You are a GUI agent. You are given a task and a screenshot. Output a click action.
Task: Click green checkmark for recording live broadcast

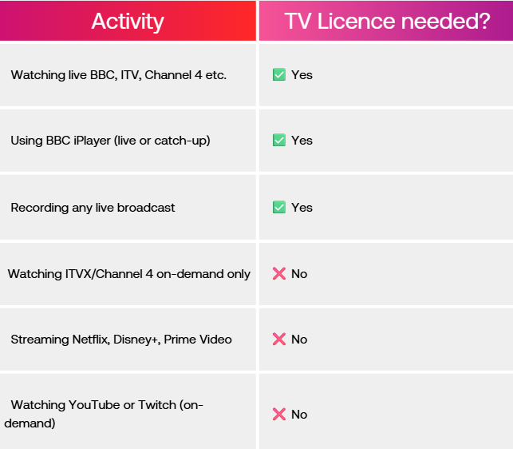point(279,208)
